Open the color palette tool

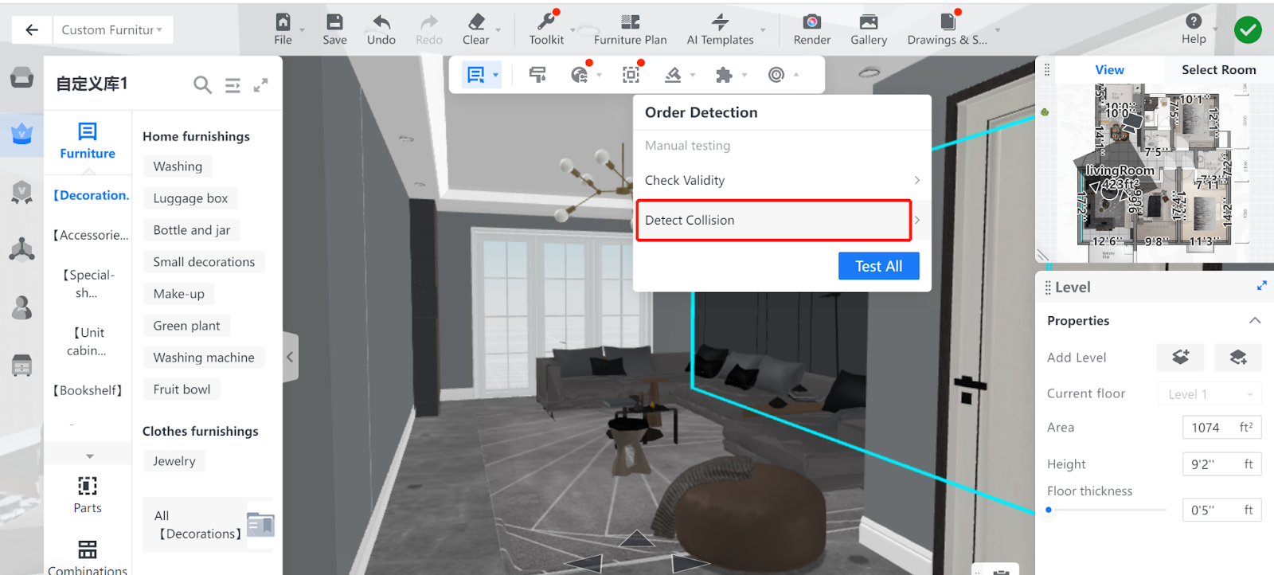pos(580,75)
